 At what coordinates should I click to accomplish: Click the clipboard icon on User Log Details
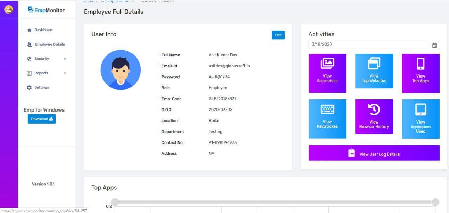[351, 153]
